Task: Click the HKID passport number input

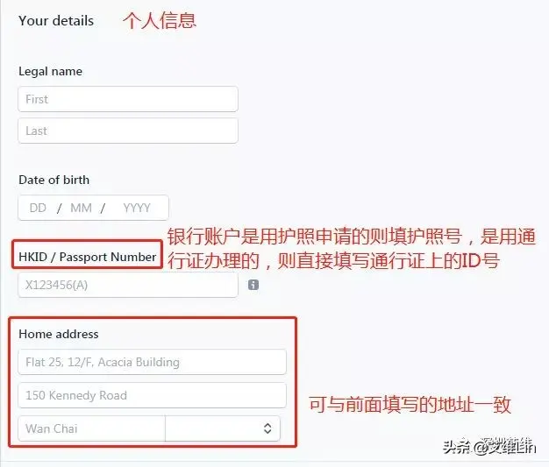Action: (x=128, y=285)
